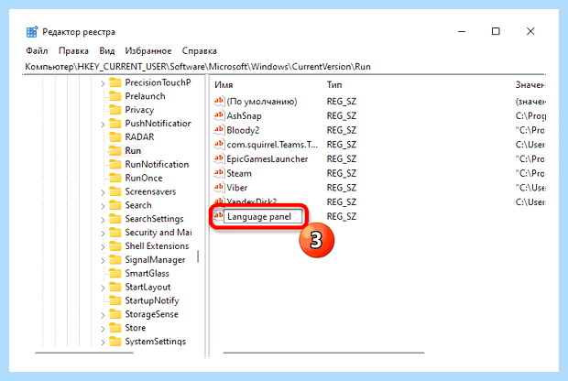Screen dimensions: 568x381
Task: Click the string icon of Bloody2 value
Action: point(219,130)
